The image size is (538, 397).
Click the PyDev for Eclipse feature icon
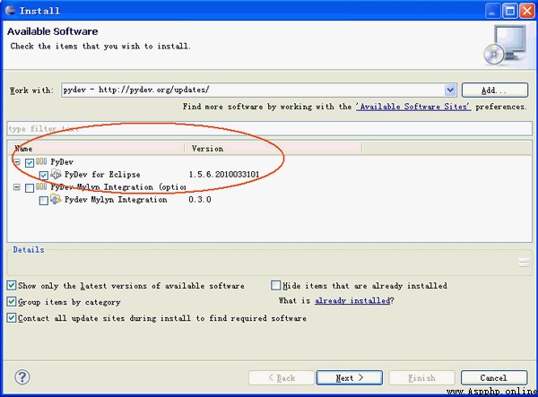point(56,174)
